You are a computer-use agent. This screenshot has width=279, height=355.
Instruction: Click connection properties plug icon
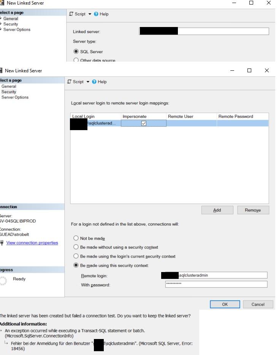pyautogui.click(x=2, y=243)
